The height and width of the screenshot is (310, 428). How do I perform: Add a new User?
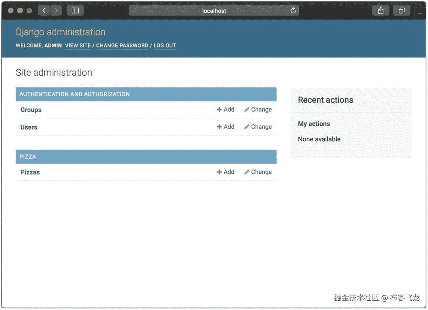pos(226,127)
